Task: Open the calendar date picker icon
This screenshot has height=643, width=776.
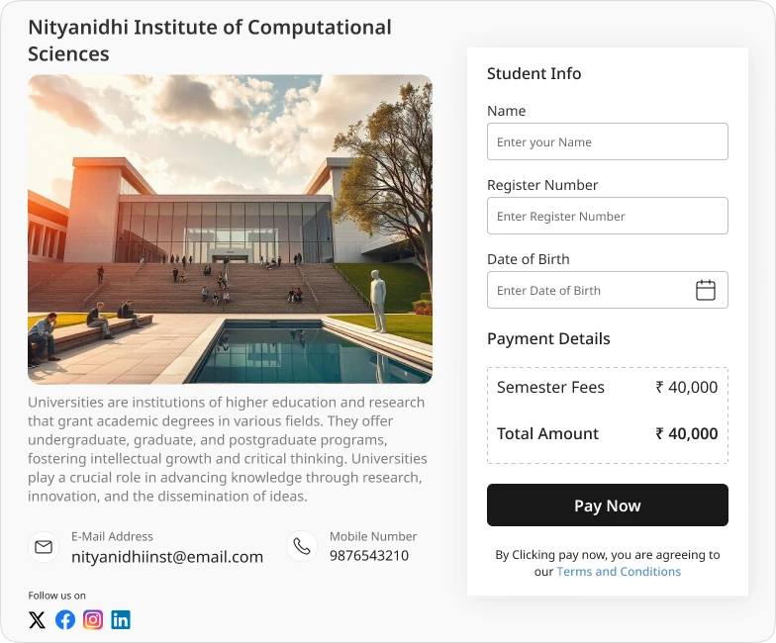Action: [x=705, y=290]
